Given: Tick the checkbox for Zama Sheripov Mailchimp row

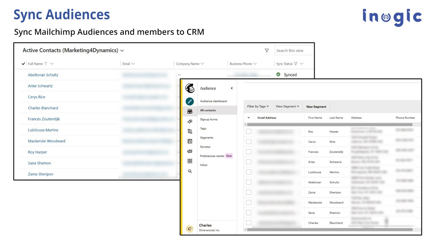Looking at the screenshot, I should (x=249, y=192).
